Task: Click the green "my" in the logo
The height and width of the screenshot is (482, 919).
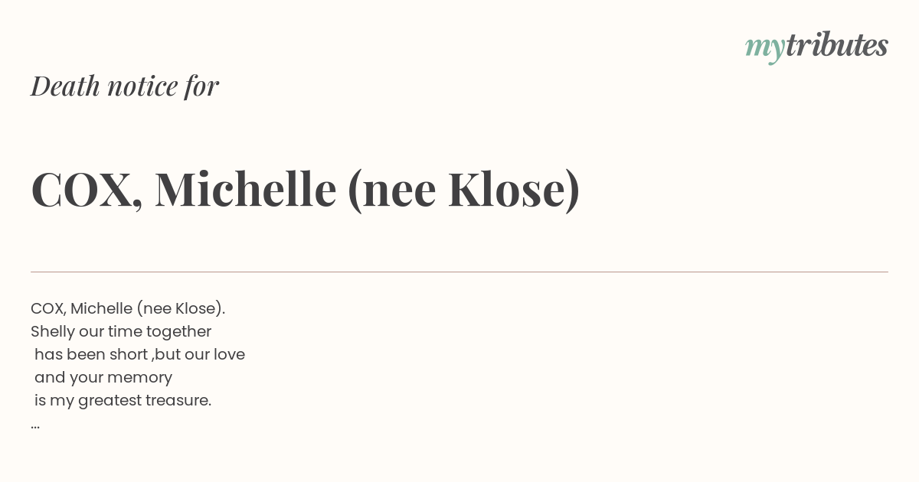Action: coord(765,50)
